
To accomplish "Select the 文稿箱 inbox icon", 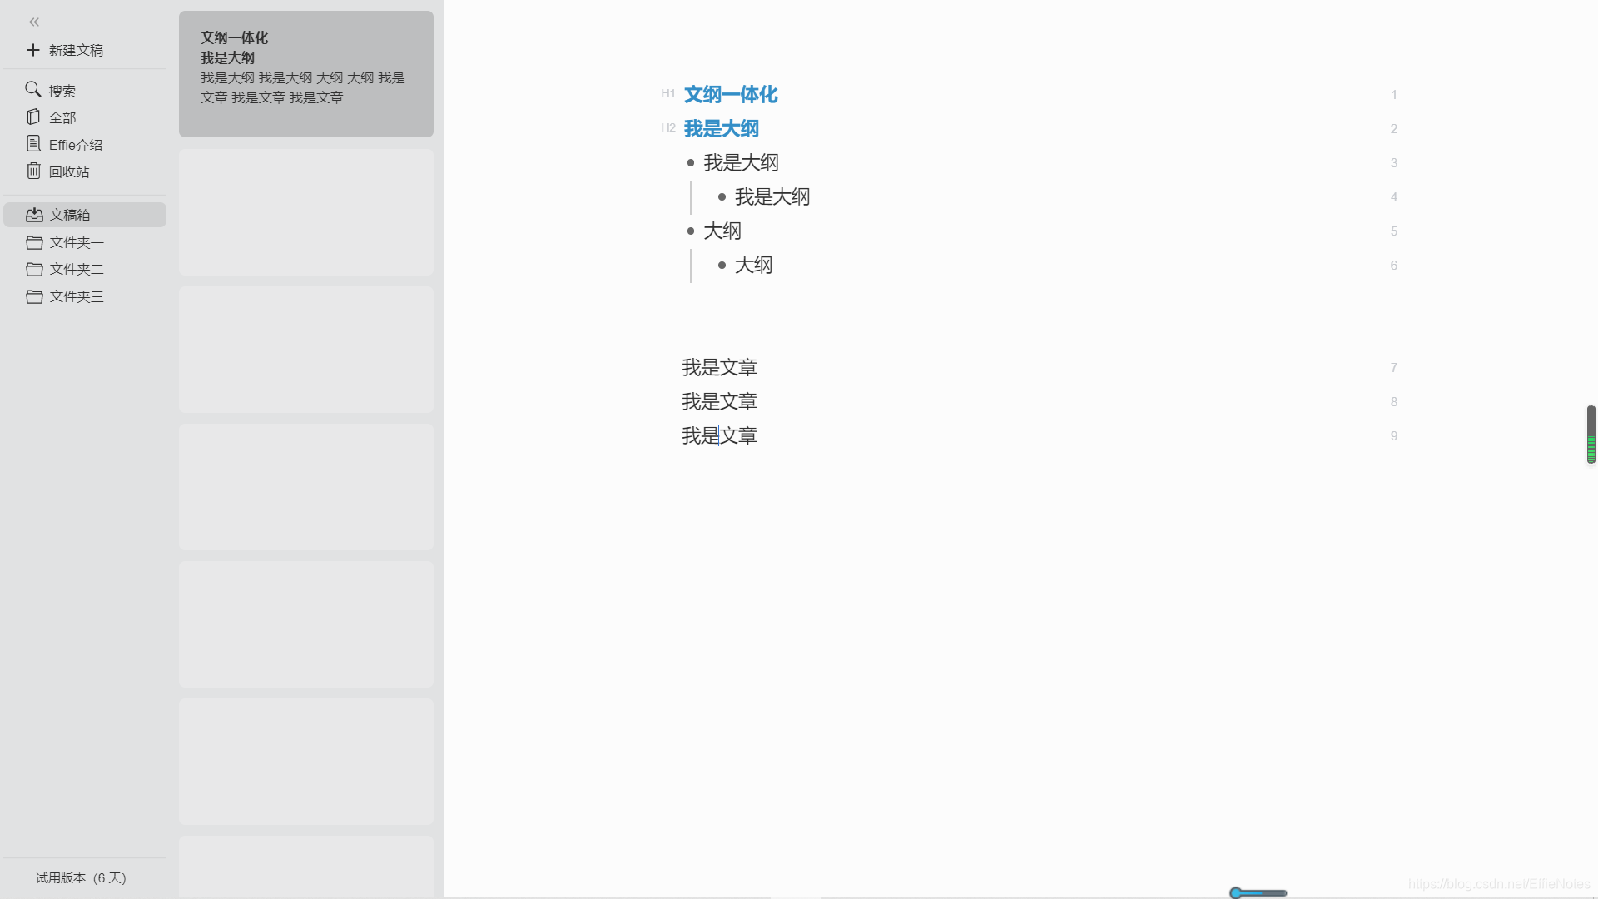I will point(34,215).
